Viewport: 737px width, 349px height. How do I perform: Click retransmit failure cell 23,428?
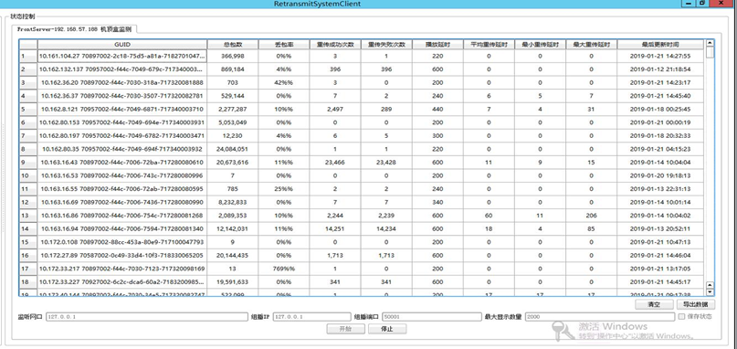[386, 163]
